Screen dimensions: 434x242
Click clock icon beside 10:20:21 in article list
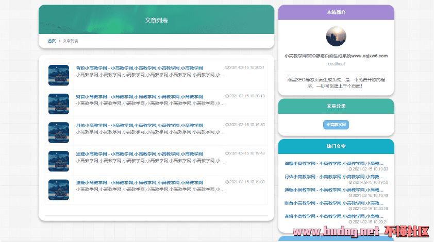(227, 67)
